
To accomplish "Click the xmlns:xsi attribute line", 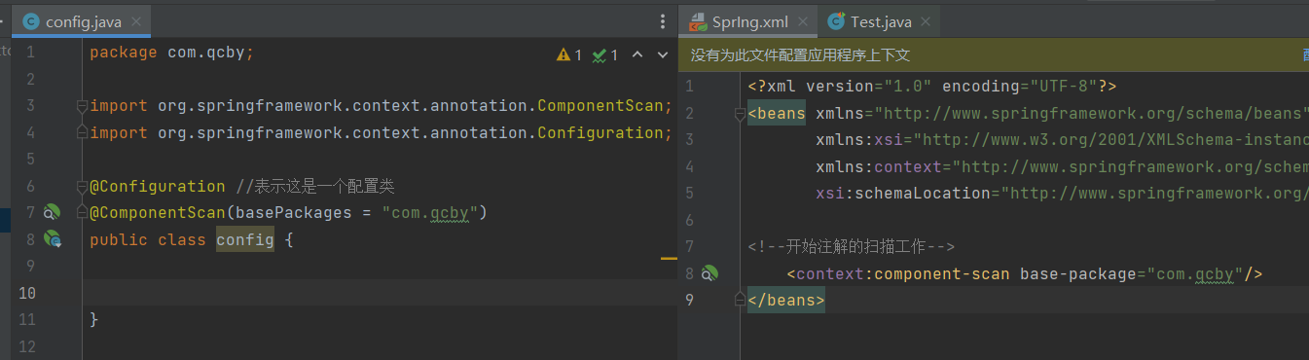I will click(x=1062, y=140).
